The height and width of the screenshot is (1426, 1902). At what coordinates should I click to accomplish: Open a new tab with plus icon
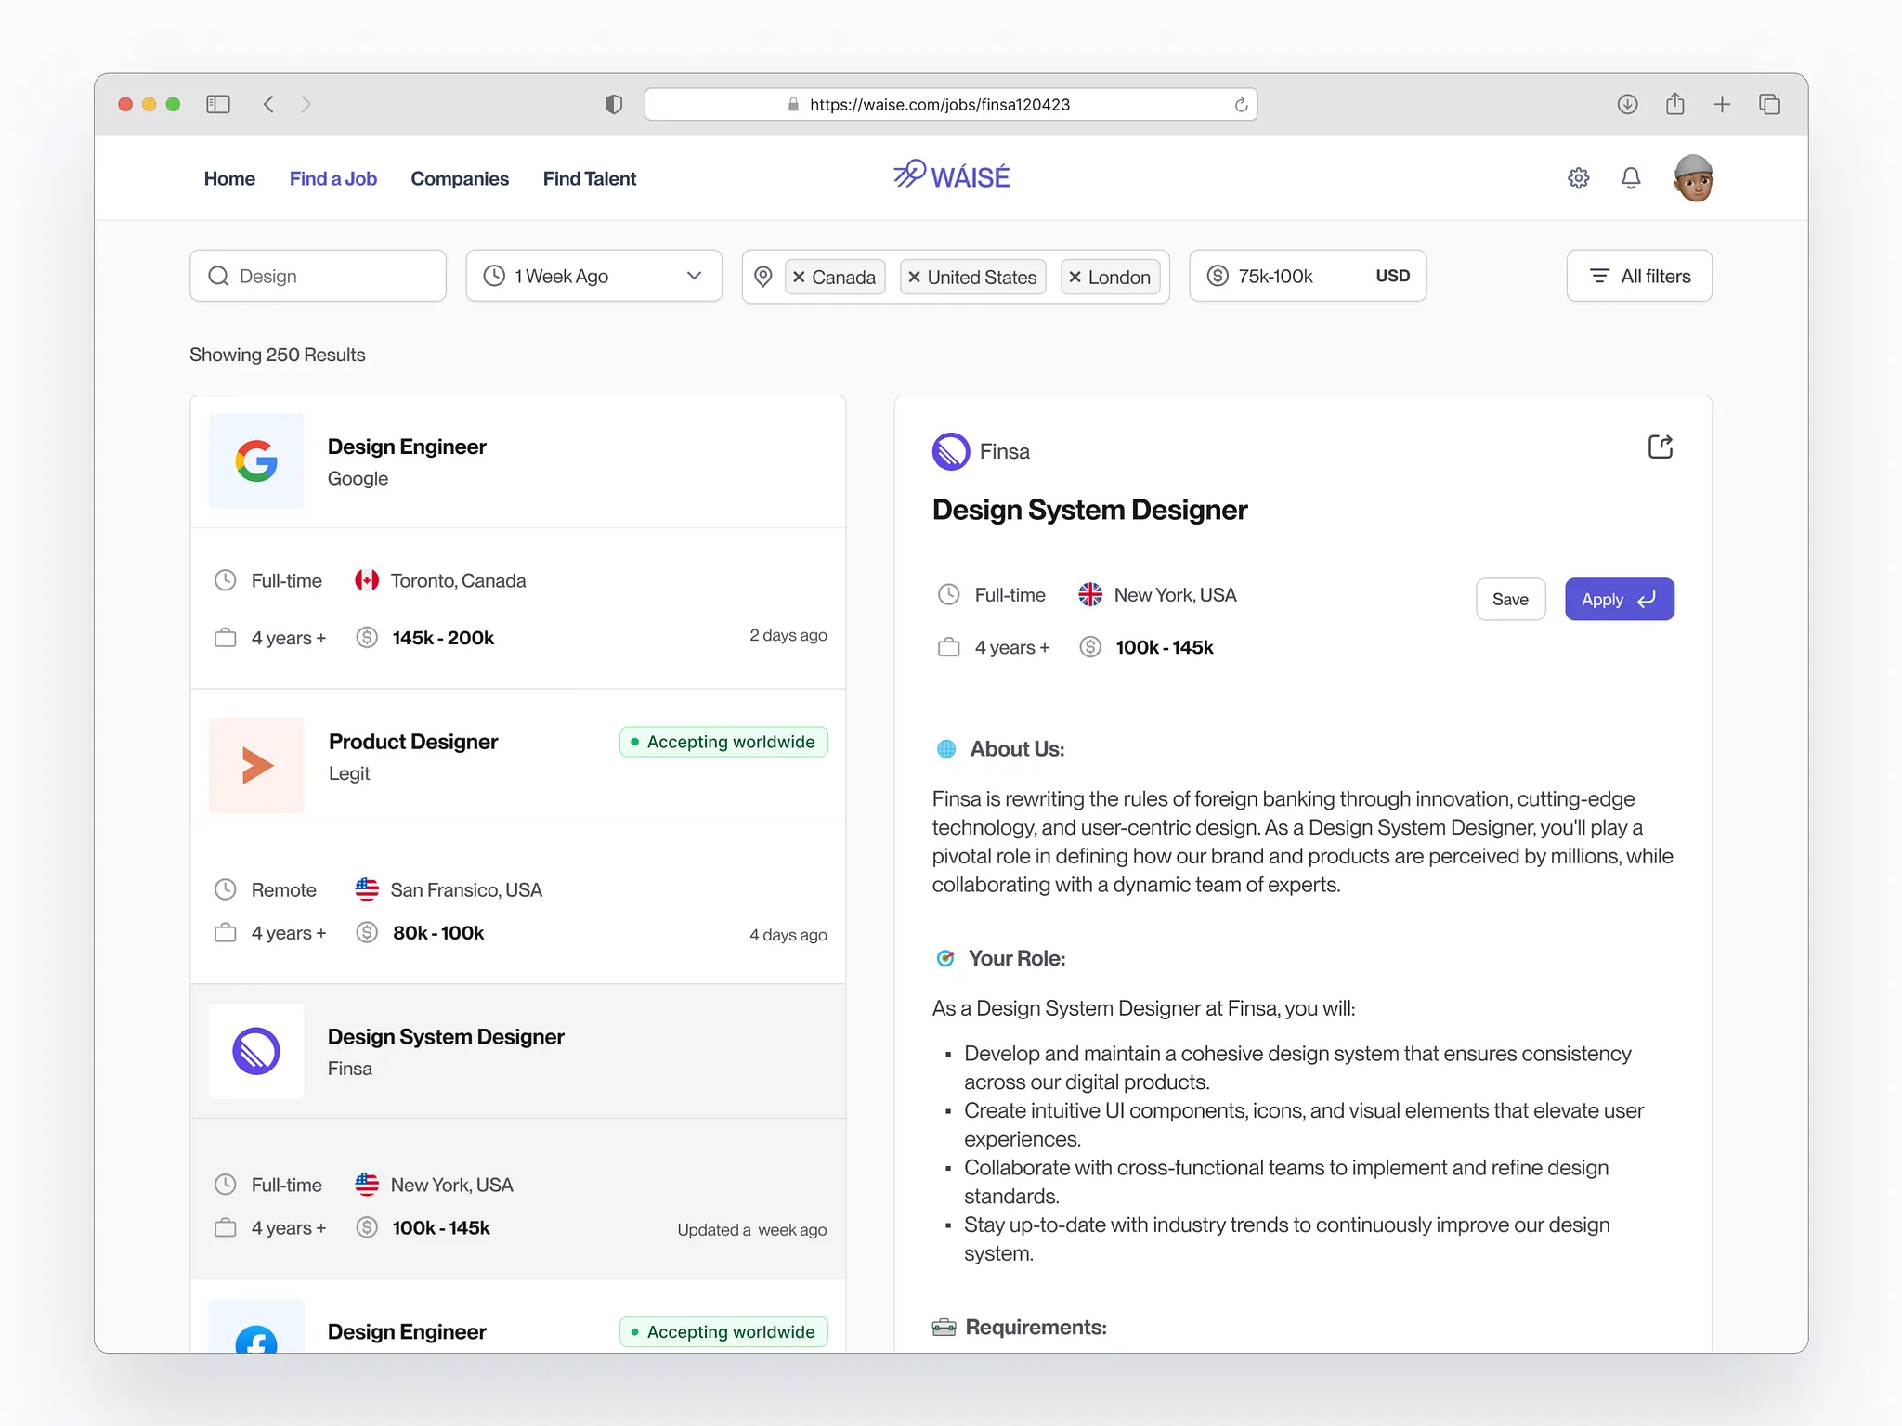[x=1722, y=104]
